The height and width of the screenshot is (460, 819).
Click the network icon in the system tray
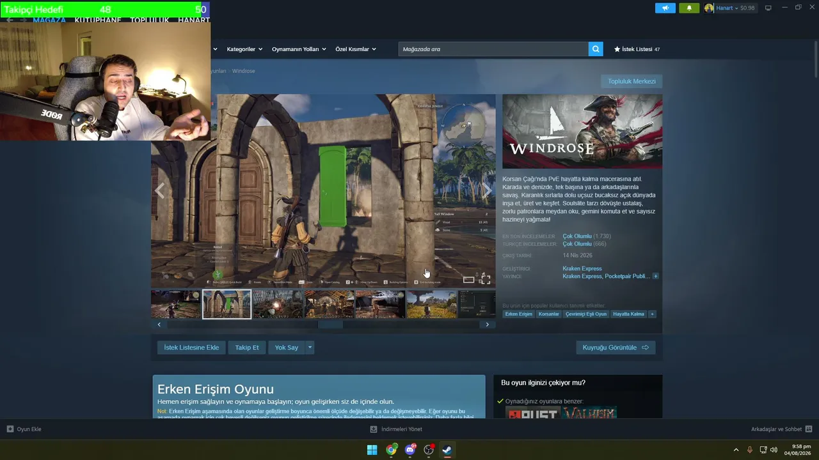763,450
